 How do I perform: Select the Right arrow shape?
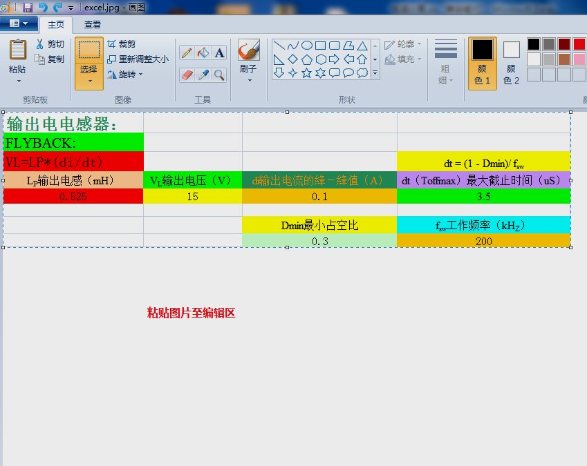[x=335, y=59]
